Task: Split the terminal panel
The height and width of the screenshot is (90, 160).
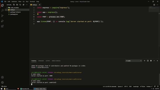Action: pos(148,61)
